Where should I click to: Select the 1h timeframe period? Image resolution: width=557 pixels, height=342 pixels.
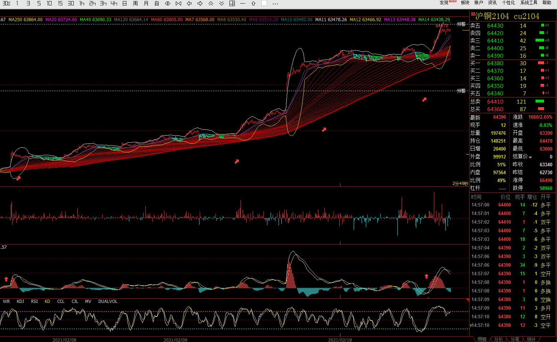pyautogui.click(x=82, y=4)
